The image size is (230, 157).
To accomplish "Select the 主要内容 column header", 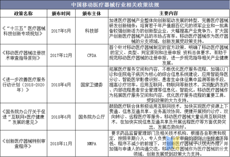I will coord(169,13).
